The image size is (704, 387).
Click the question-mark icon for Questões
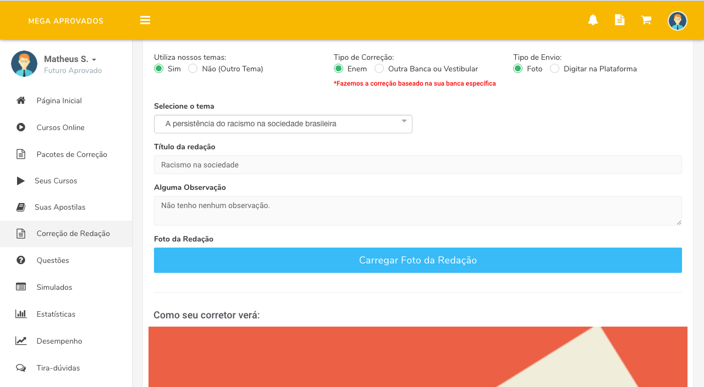pyautogui.click(x=21, y=260)
